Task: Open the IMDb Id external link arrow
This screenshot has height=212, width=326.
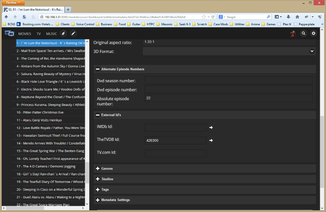Action: [x=211, y=128]
